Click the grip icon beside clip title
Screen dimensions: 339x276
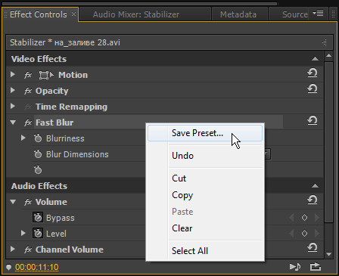click(x=325, y=42)
